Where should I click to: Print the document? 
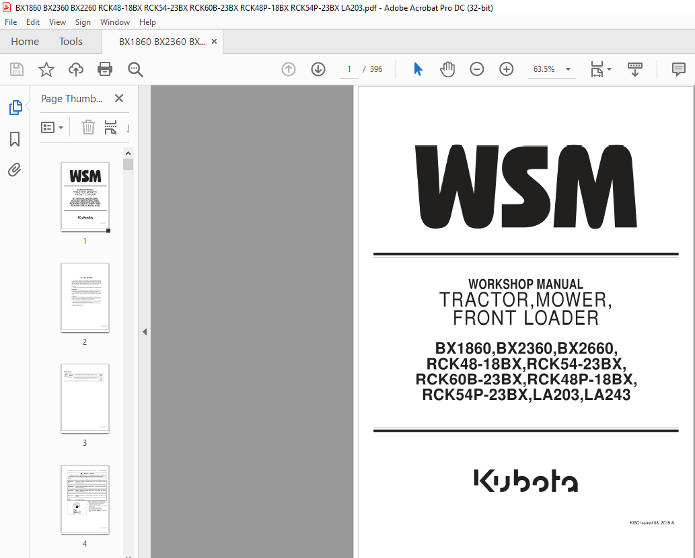pos(105,69)
